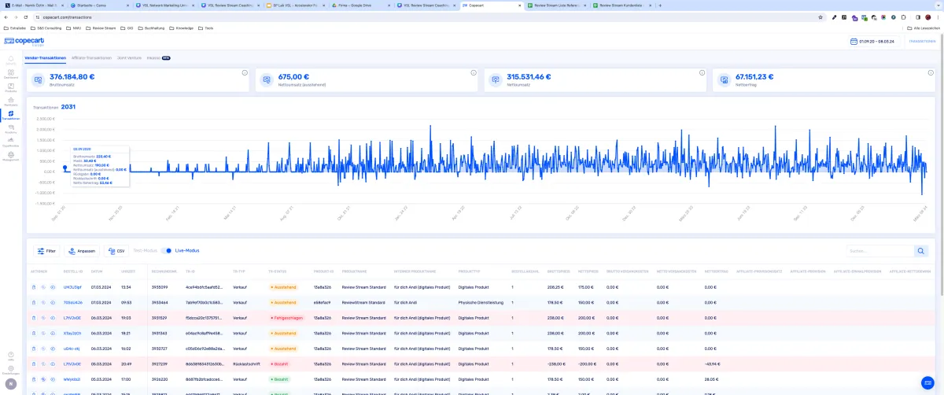The image size is (944, 395).
Task: Open order link UH3U3ipf
Action: [72, 287]
